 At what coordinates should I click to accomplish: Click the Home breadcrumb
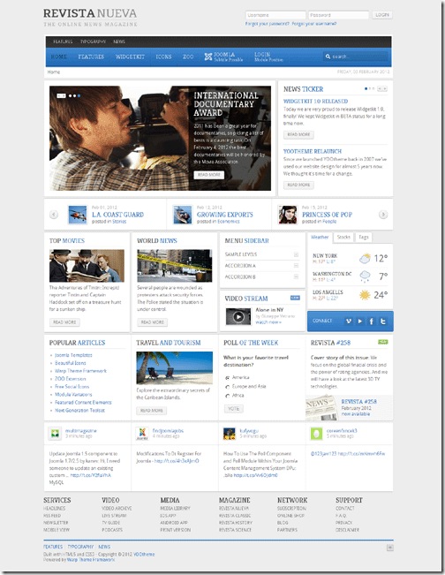[54, 72]
